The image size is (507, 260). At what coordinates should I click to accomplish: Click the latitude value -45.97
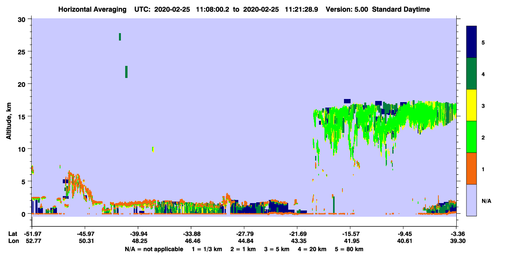(x=85, y=234)
